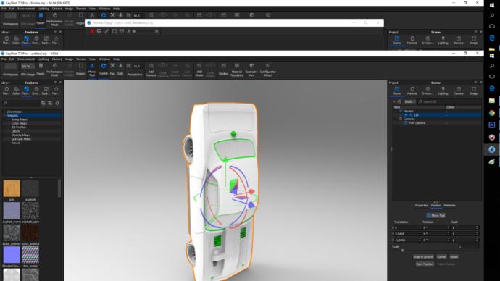
Task: Click the perspective value field in untitled.bip toolbar
Action: tap(137, 66)
